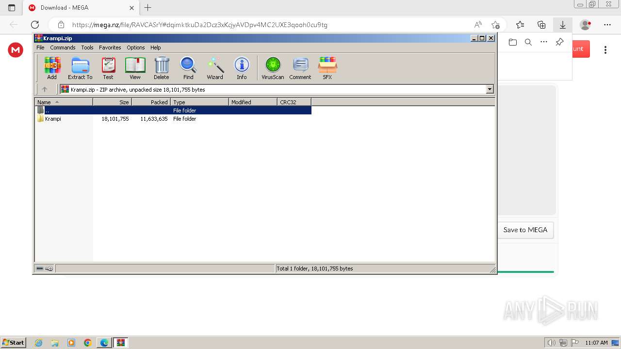Click the browser Downloads toolbar icon
Viewport: 621px width, 349px height.
tap(563, 25)
